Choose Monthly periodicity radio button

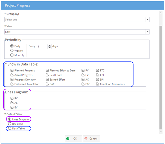click(12, 55)
